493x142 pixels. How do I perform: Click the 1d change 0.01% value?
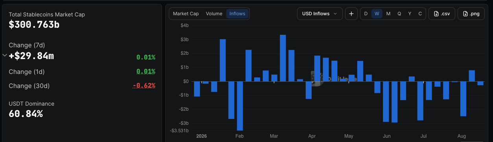click(x=146, y=72)
